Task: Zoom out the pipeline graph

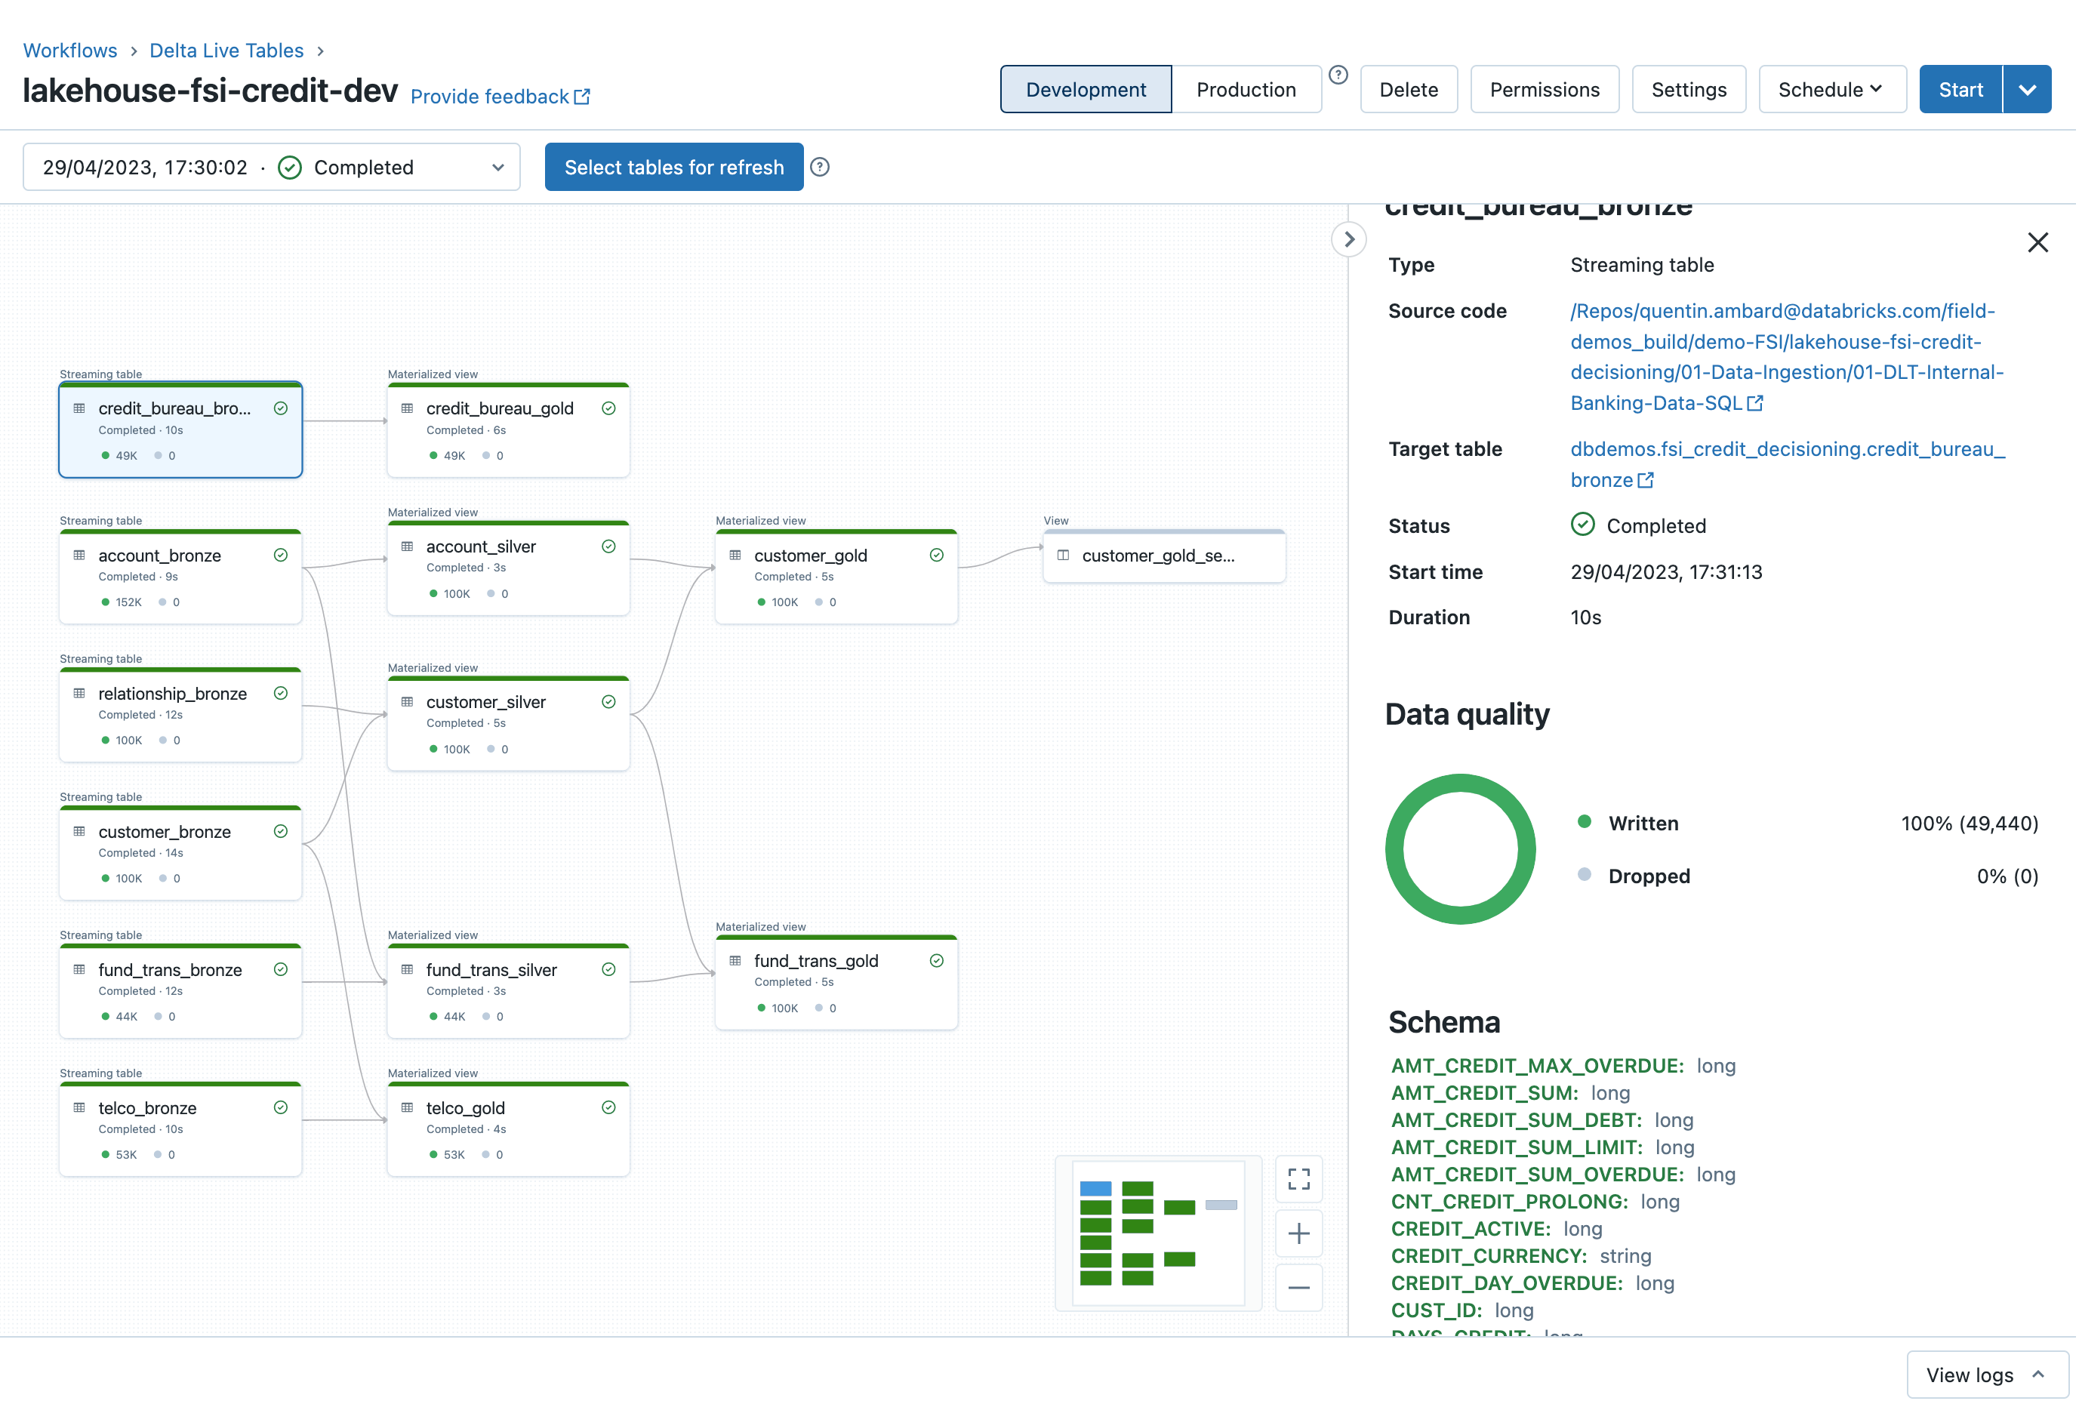Action: point(1298,1288)
